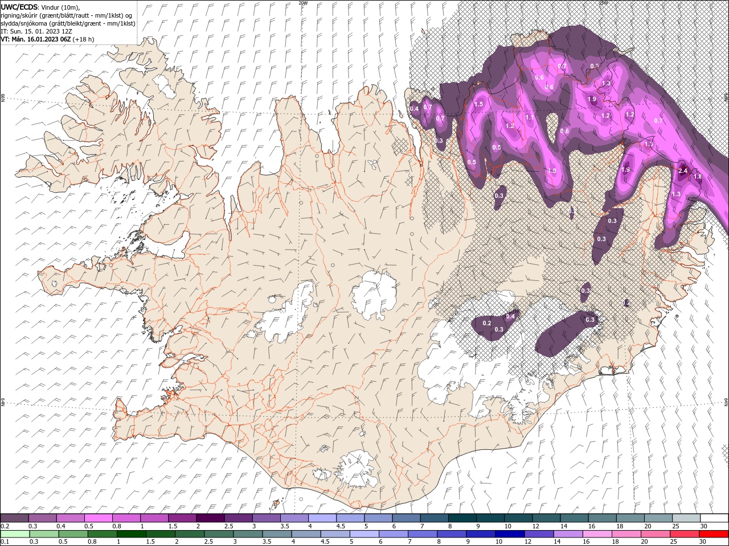Click the large central white glacier area
The image size is (729, 546).
(x=375, y=295)
